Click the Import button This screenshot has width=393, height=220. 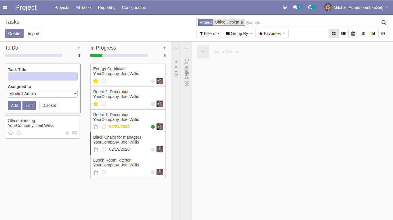[33, 34]
